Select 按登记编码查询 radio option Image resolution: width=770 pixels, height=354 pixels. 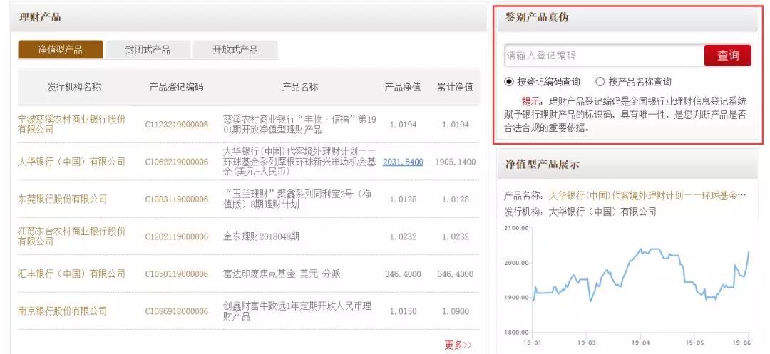coord(542,82)
